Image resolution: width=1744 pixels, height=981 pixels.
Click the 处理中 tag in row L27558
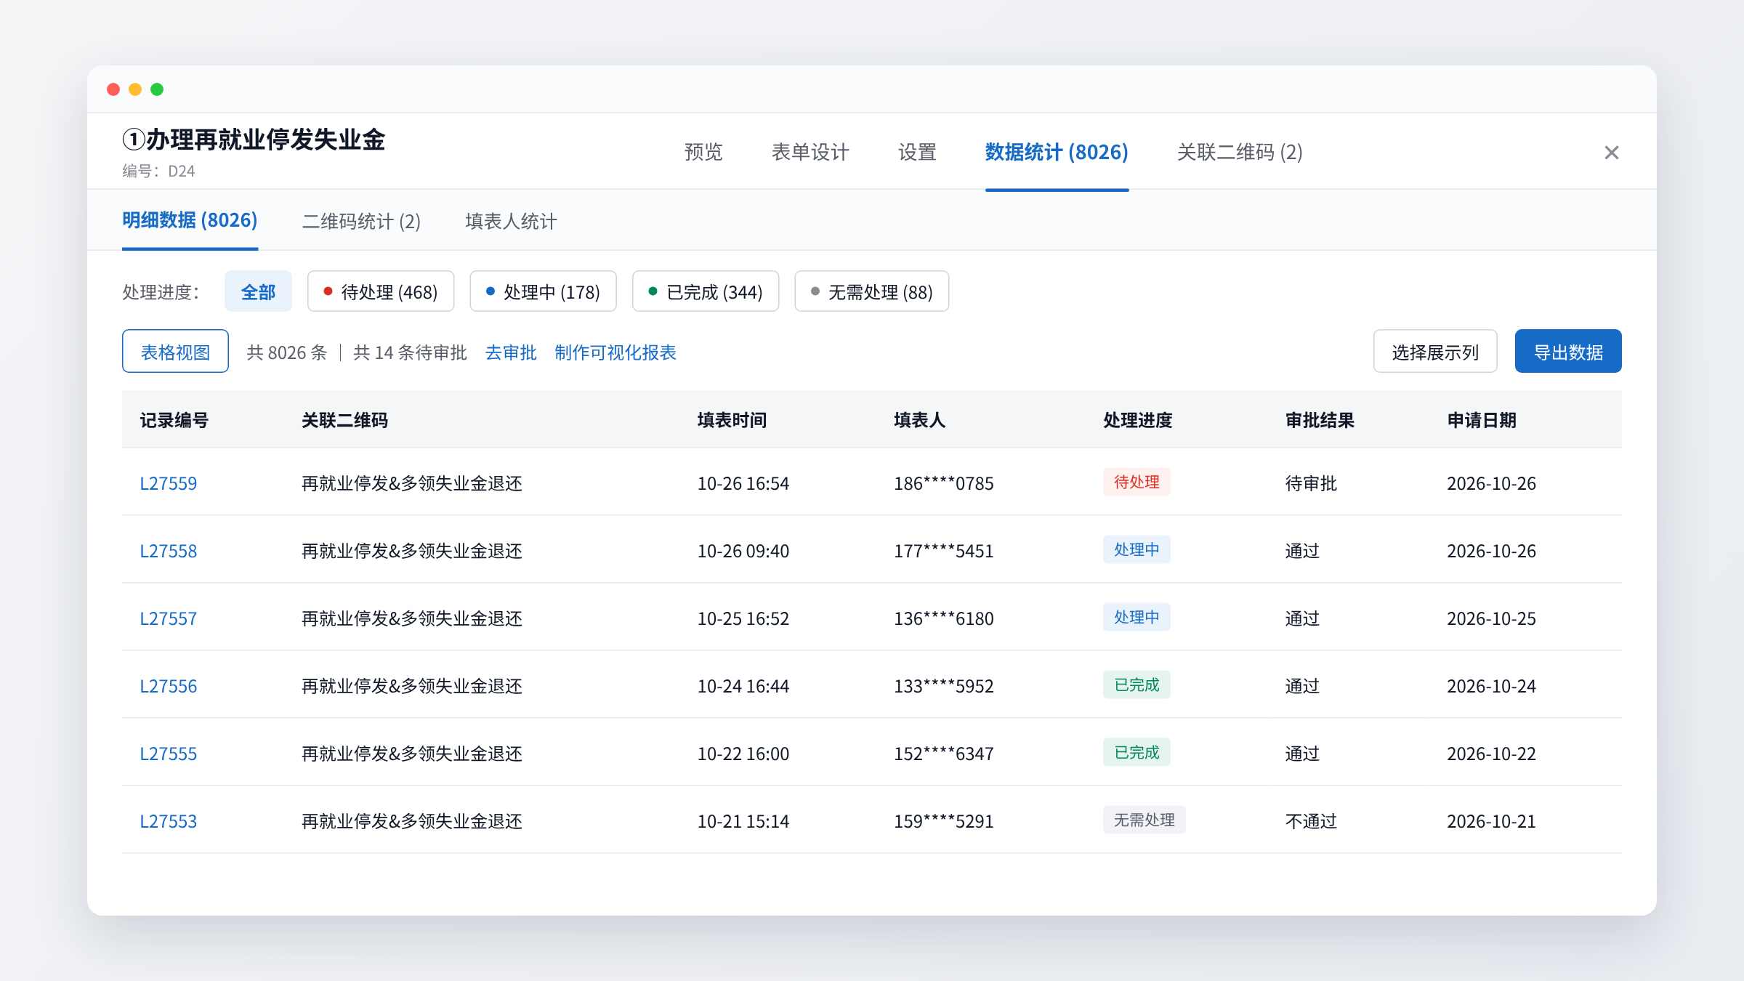(1137, 549)
